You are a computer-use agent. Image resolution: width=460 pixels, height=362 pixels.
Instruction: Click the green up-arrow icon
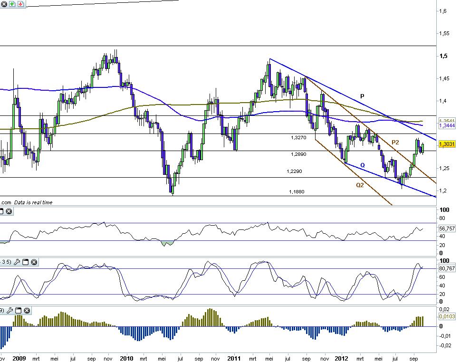coord(12,4)
